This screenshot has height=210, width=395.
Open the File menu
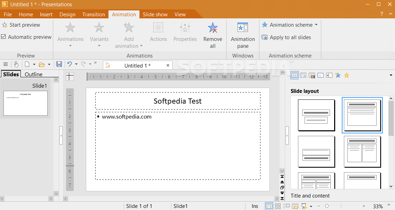[8, 15]
